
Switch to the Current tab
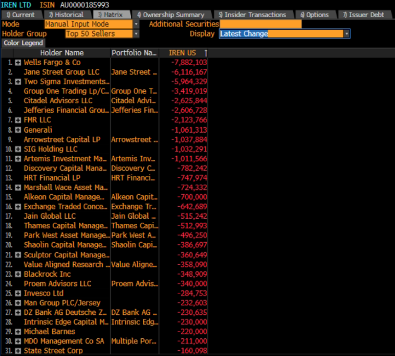point(21,15)
